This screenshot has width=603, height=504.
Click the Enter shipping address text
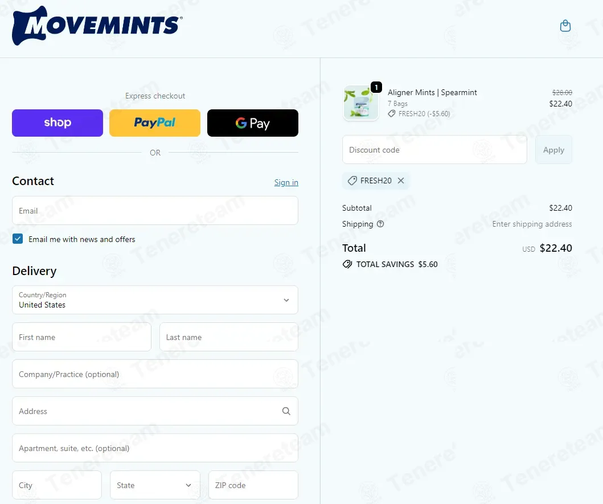click(532, 224)
